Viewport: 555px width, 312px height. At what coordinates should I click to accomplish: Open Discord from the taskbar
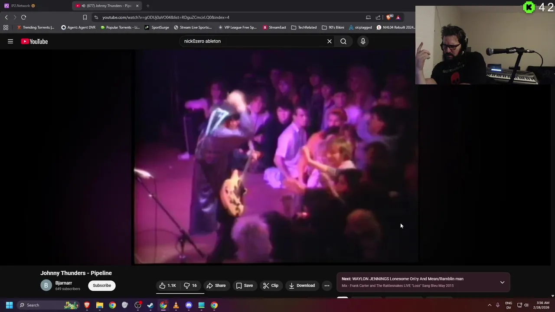[189, 305]
